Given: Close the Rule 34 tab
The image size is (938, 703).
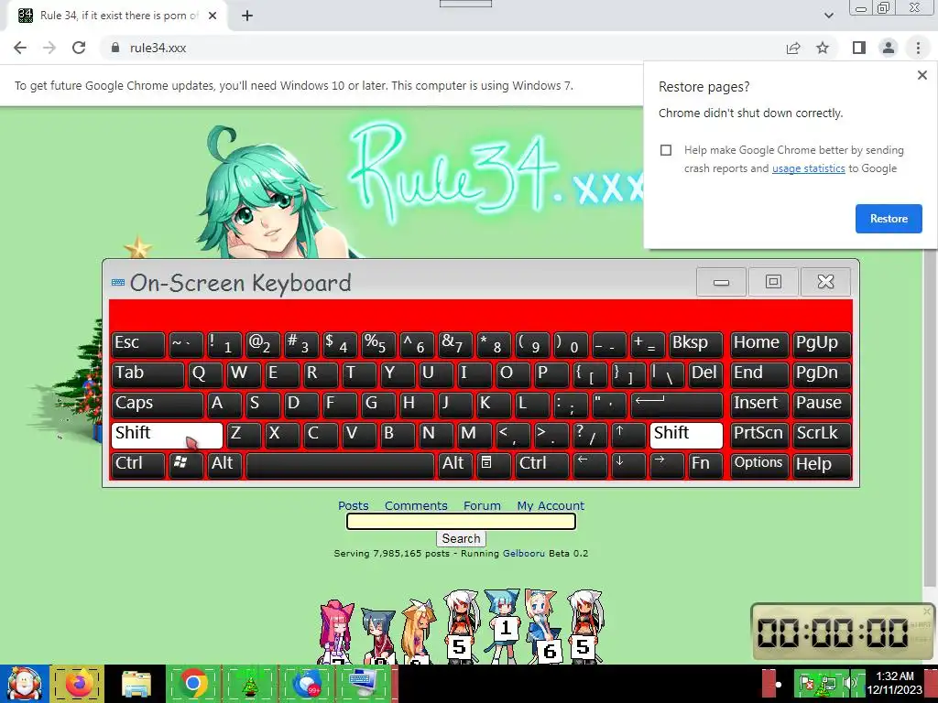Looking at the screenshot, I should click(213, 16).
